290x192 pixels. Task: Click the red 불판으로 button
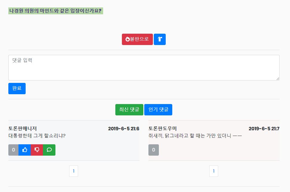tap(137, 39)
